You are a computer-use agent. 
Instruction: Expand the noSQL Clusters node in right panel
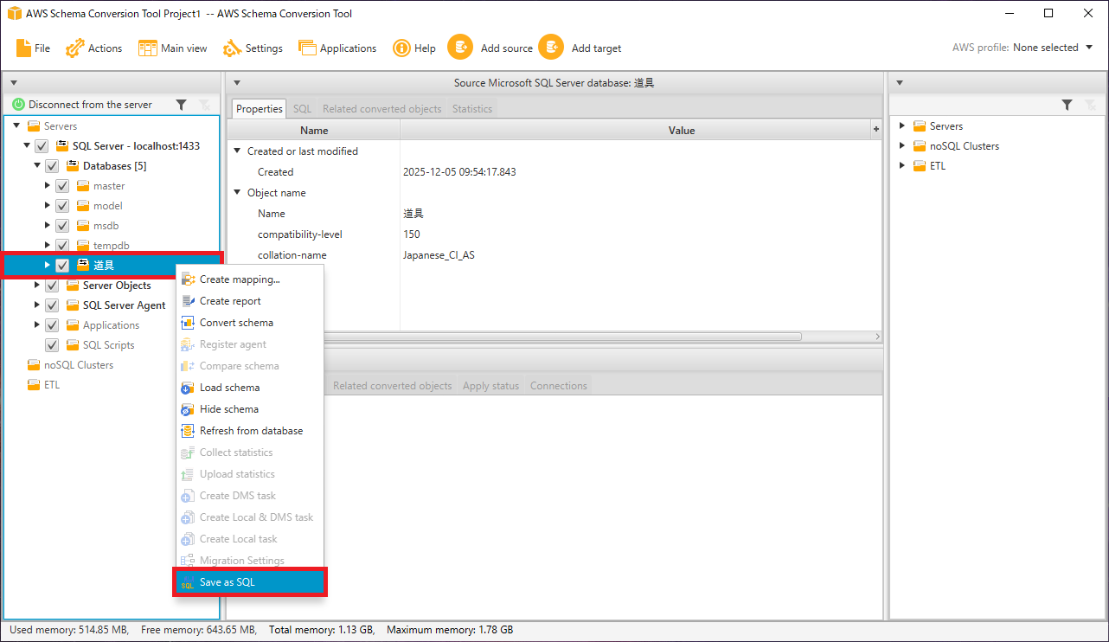tap(902, 146)
